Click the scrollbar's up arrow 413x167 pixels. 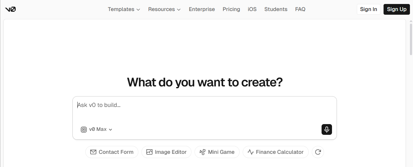tap(411, 21)
